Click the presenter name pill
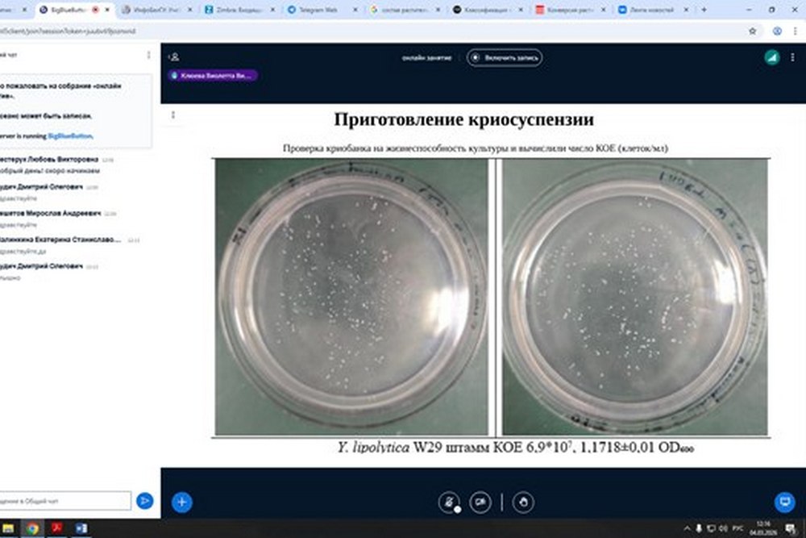806x538 pixels. (x=212, y=76)
